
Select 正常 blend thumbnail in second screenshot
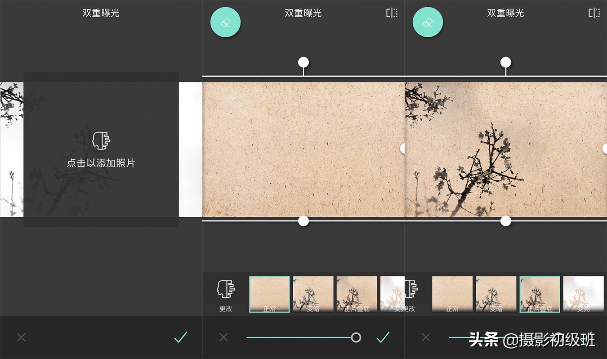tap(270, 294)
